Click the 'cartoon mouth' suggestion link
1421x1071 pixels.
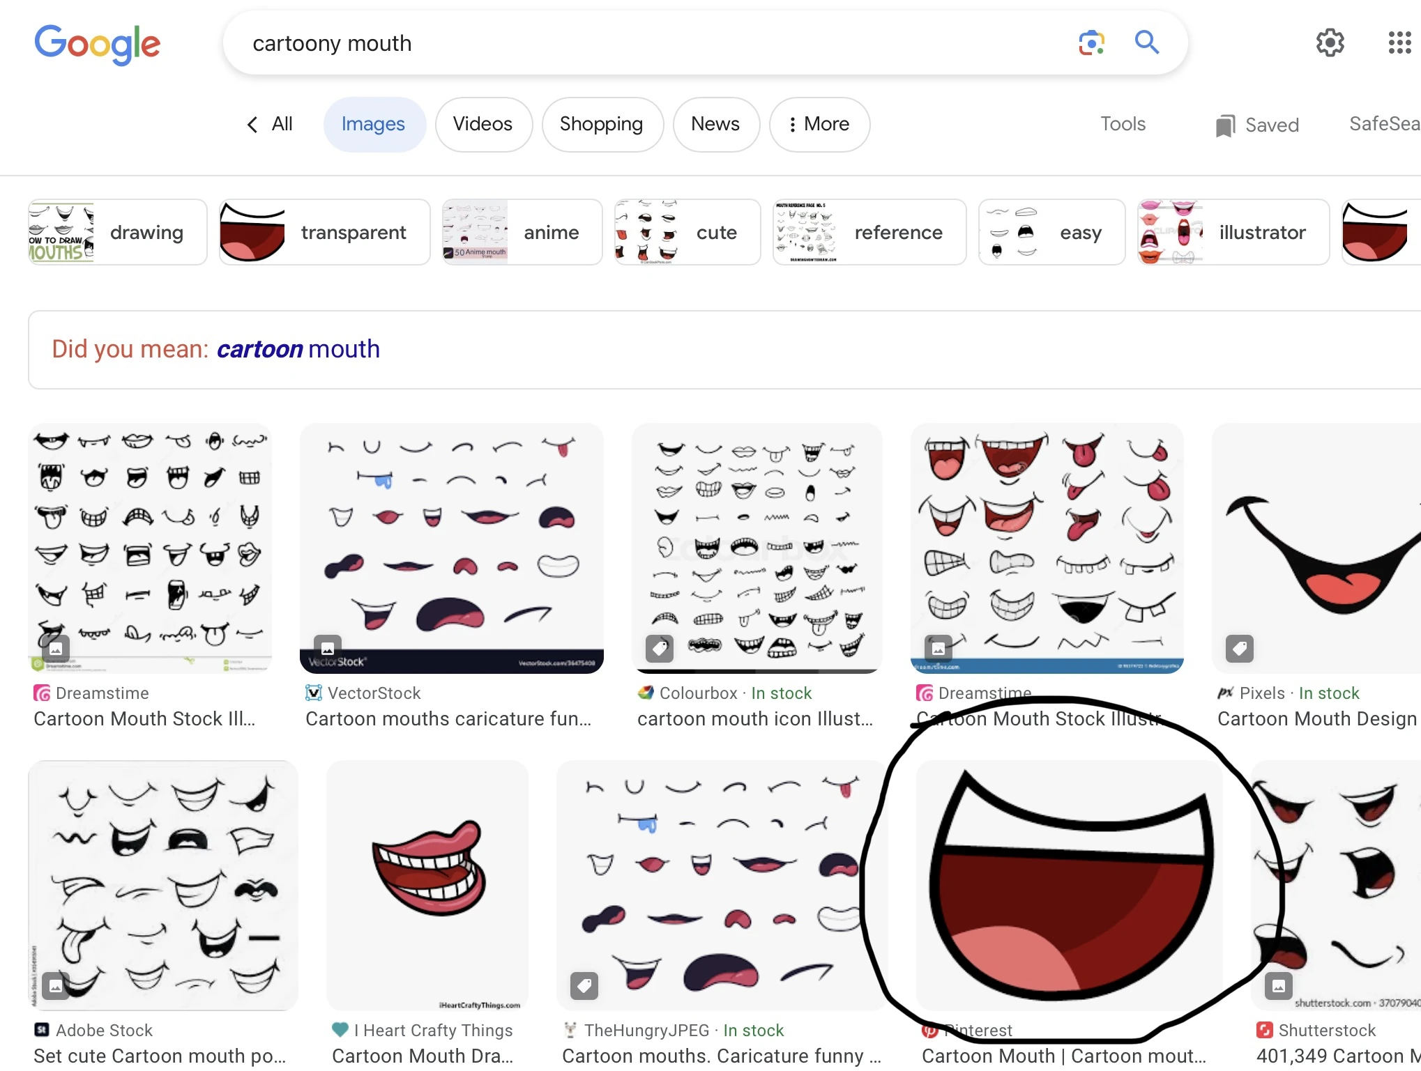point(298,348)
